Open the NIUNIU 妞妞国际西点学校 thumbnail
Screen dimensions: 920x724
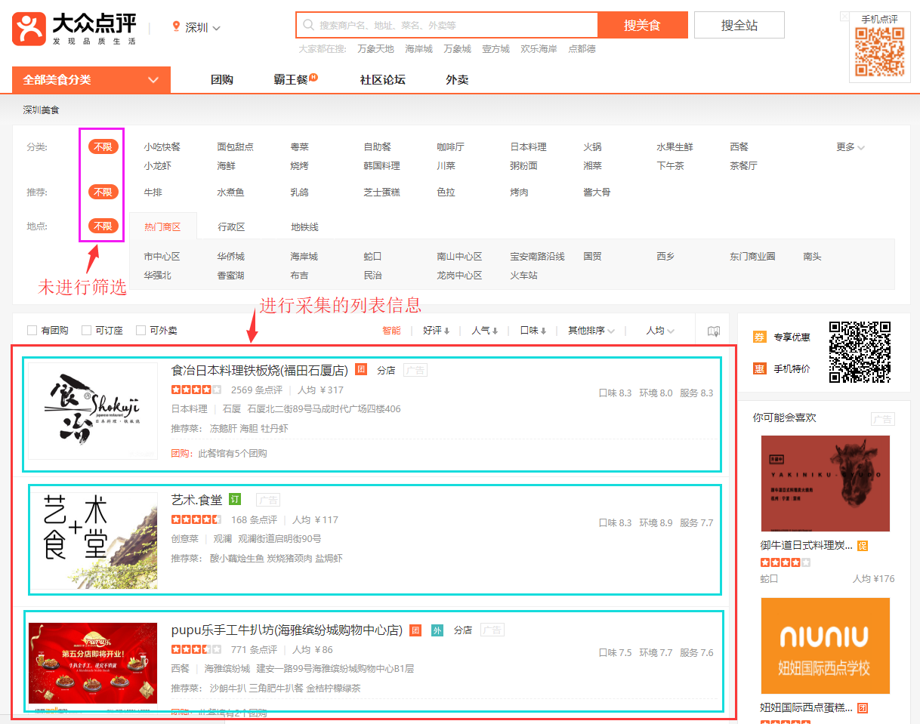click(x=826, y=645)
